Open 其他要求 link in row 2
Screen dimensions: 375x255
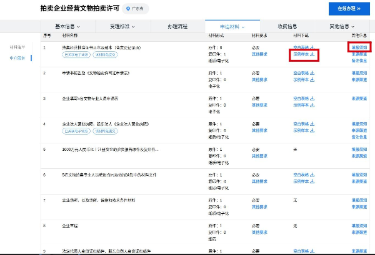pyautogui.click(x=259, y=80)
